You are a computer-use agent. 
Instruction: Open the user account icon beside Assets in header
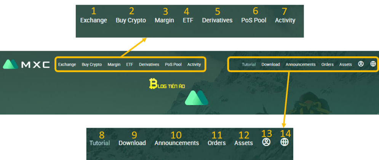click(x=361, y=64)
